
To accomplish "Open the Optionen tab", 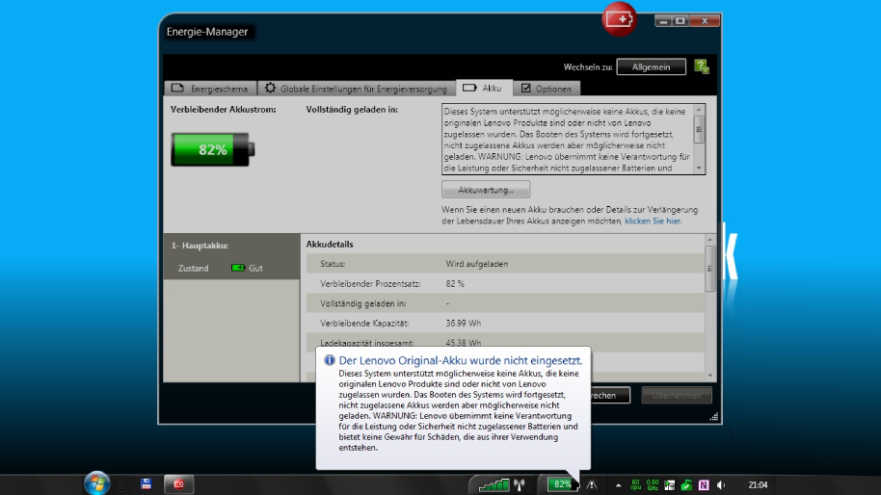I will click(547, 89).
